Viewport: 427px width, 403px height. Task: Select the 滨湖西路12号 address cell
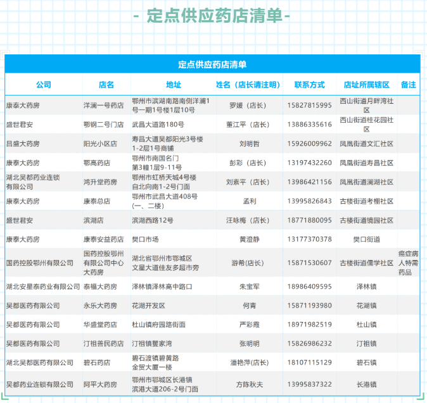(x=153, y=220)
